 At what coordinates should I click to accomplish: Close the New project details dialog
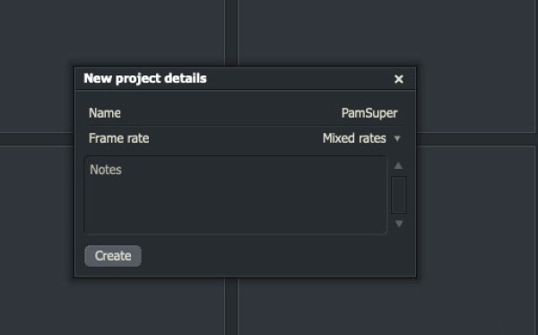coord(398,79)
